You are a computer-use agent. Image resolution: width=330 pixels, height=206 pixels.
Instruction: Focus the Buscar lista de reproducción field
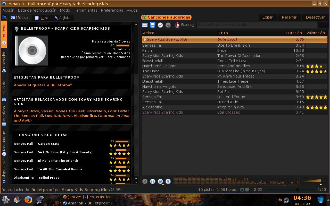pos(257,25)
